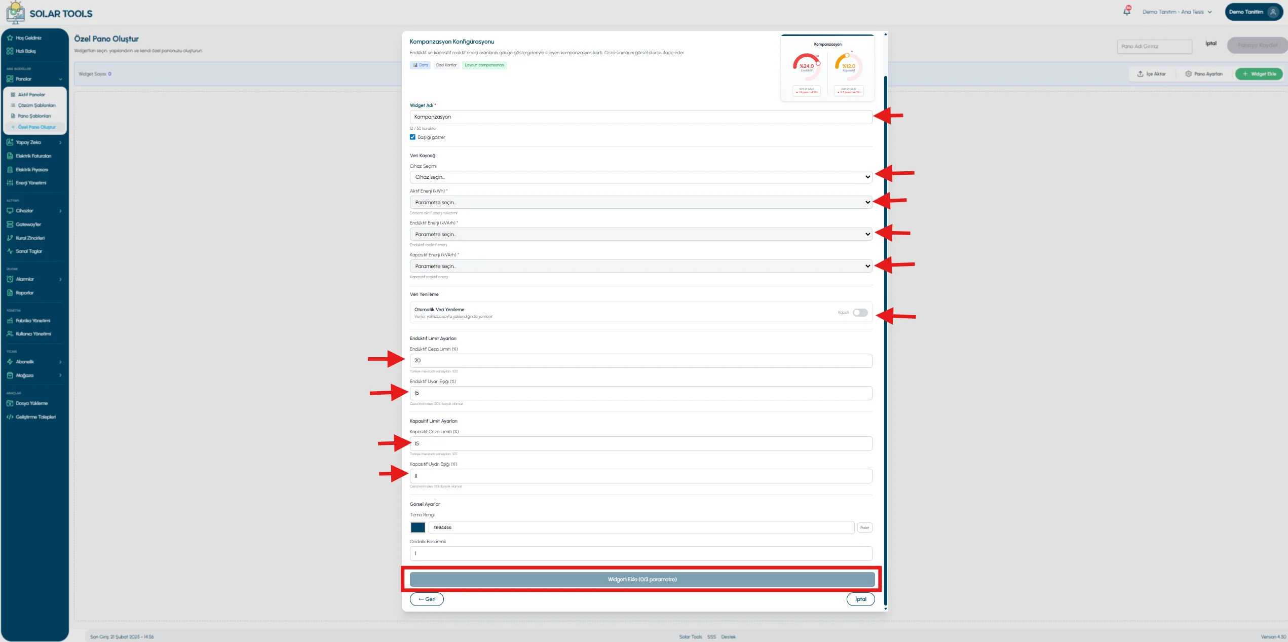
Task: Click the Pano Ayarları gear icon
Action: (1188, 74)
